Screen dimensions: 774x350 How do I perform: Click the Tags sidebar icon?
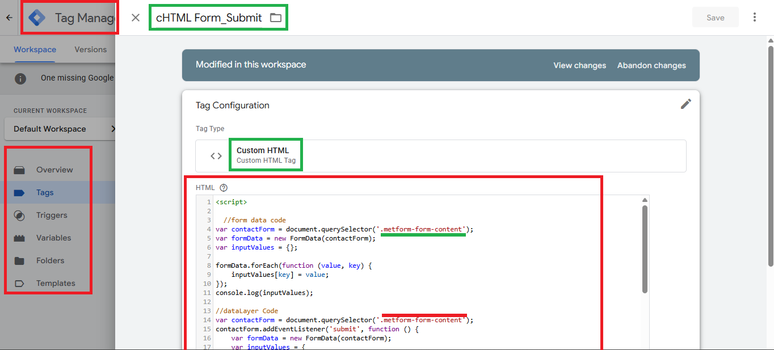point(19,192)
